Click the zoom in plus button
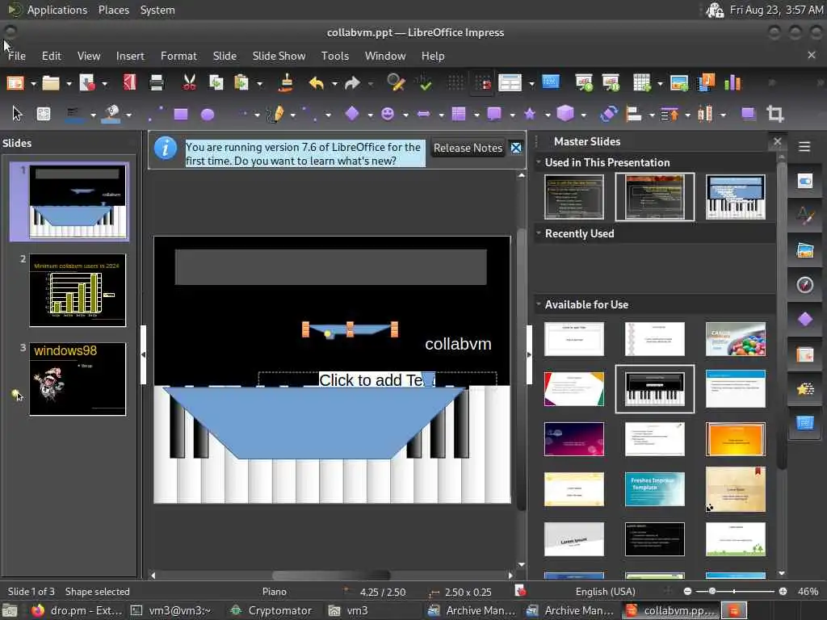Viewport: 827px width, 620px height. pos(783,592)
